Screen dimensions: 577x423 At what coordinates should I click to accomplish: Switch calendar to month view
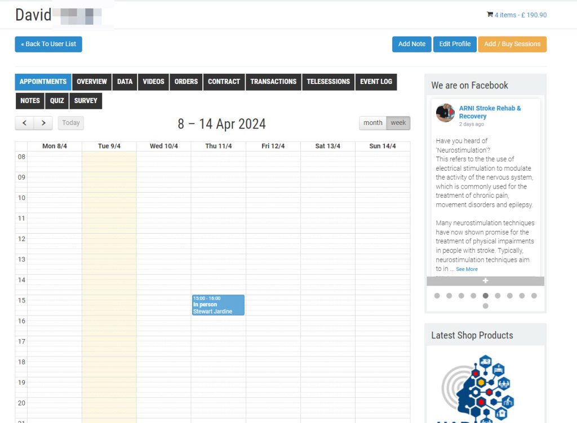click(x=372, y=123)
